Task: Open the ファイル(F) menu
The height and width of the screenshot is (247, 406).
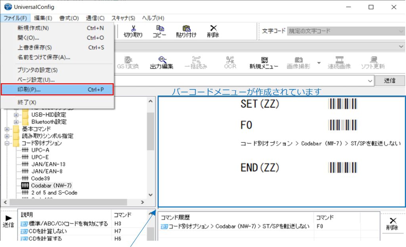Action: [15, 18]
